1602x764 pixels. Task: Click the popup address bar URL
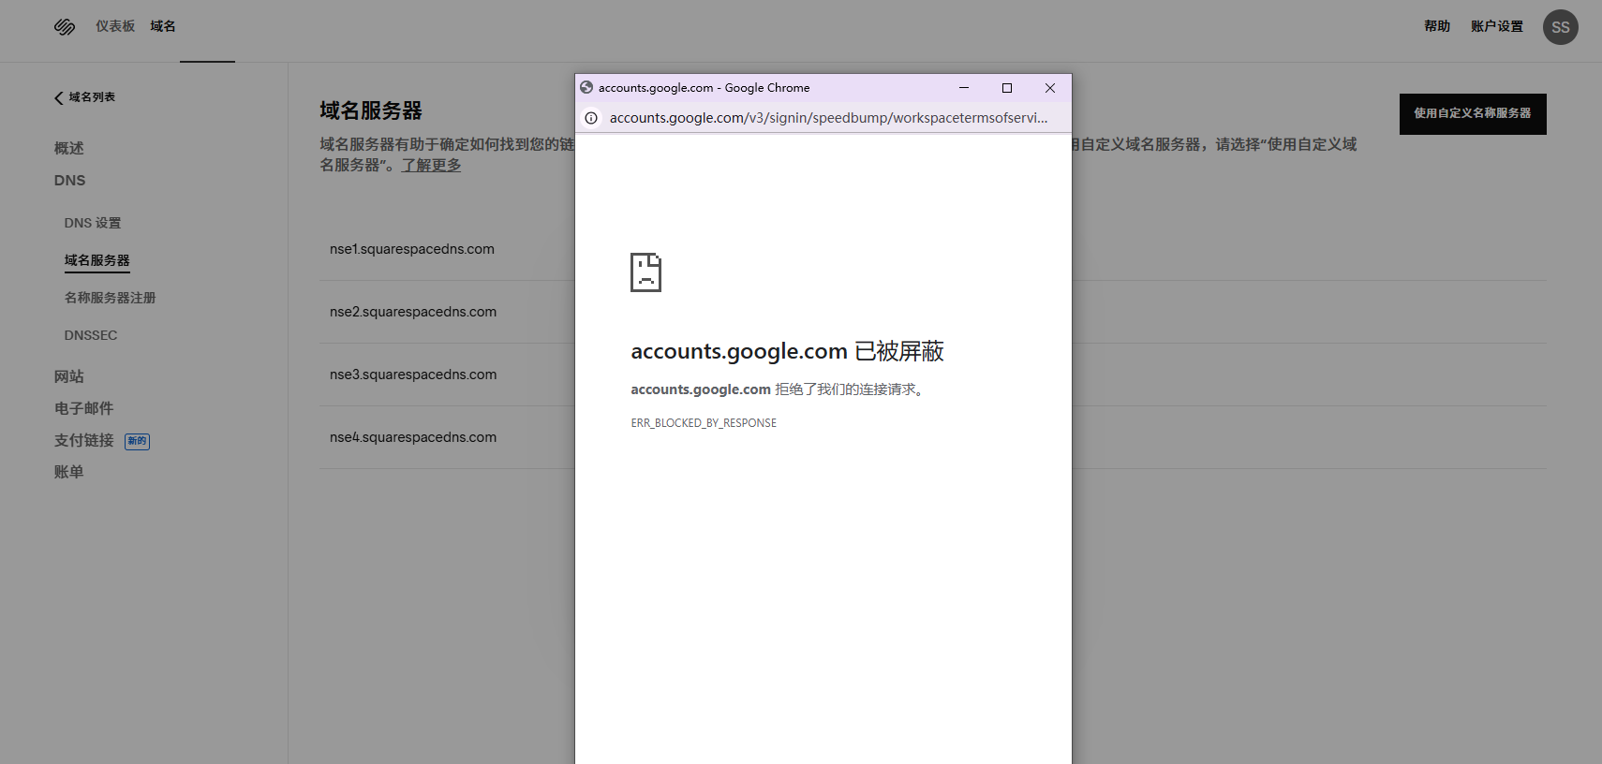click(x=828, y=118)
